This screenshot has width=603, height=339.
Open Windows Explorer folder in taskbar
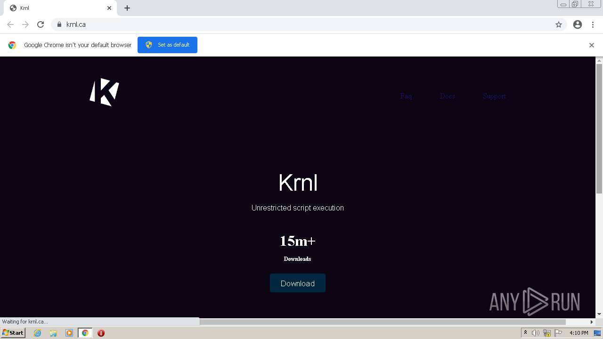pyautogui.click(x=53, y=333)
